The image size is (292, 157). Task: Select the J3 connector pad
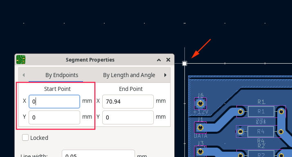[x=200, y=151]
